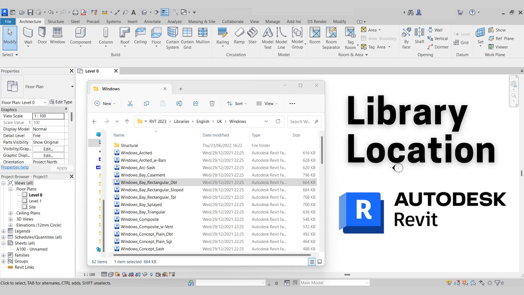Viewport: 524px width, 295px height.
Task: Open the Annotate ribbon tab
Action: [x=152, y=21]
